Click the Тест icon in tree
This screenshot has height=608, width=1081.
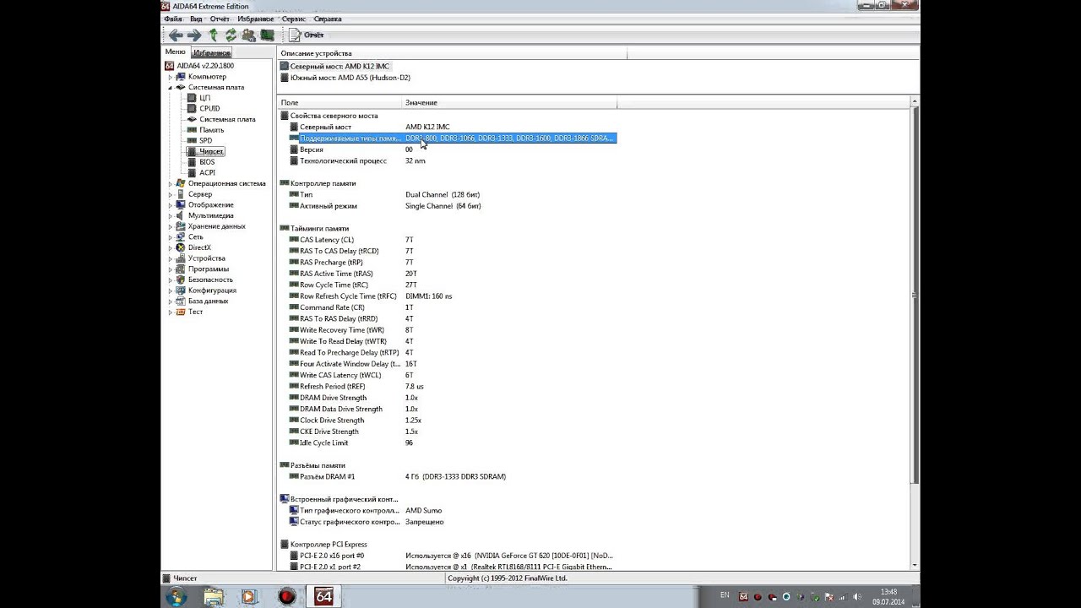(x=180, y=312)
